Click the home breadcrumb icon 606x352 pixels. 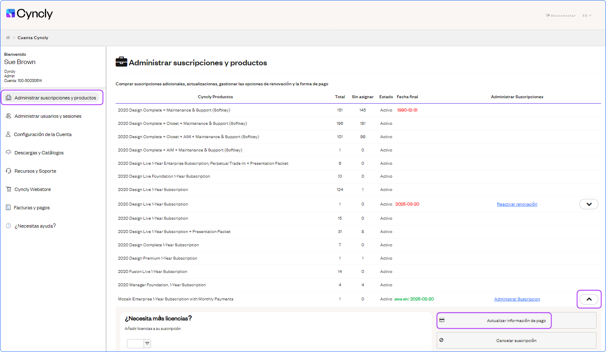[x=8, y=37]
